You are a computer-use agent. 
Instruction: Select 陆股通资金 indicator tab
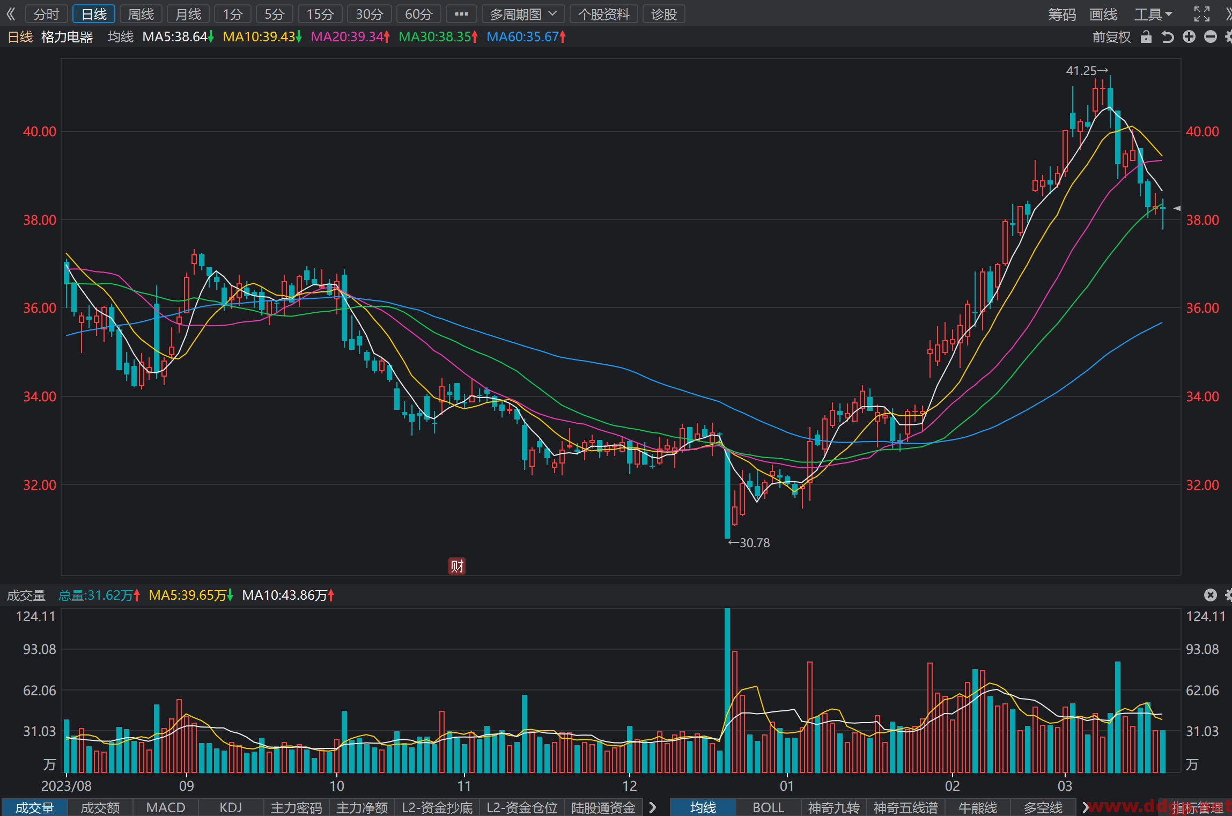pyautogui.click(x=603, y=807)
